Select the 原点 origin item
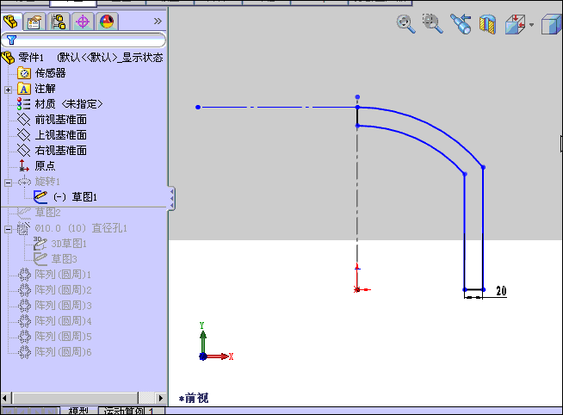 (45, 166)
